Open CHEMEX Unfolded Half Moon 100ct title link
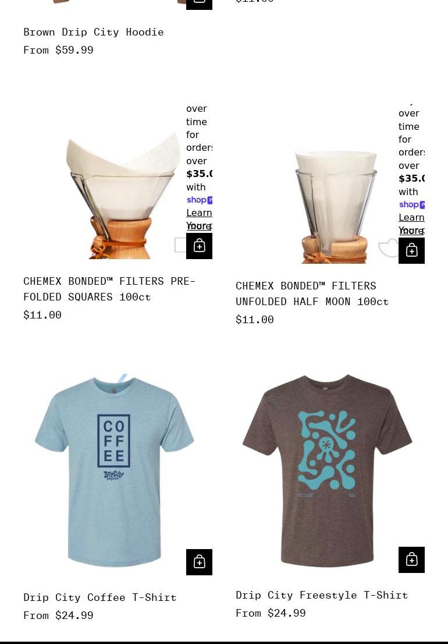This screenshot has width=448, height=644. tap(312, 293)
